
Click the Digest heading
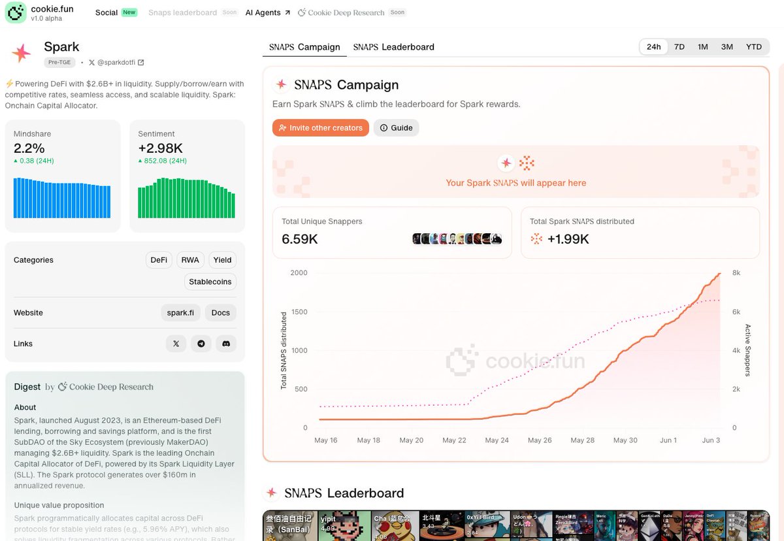(27, 387)
